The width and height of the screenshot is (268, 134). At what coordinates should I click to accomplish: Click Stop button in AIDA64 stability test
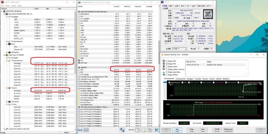pos(177,130)
